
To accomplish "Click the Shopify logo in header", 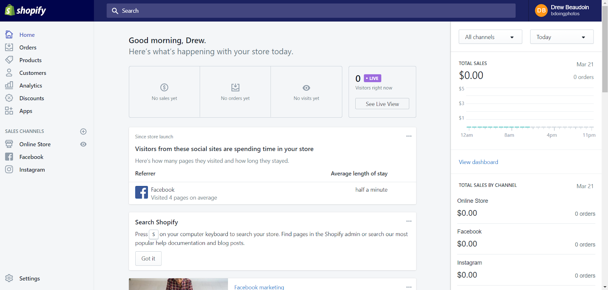I will pyautogui.click(x=25, y=11).
